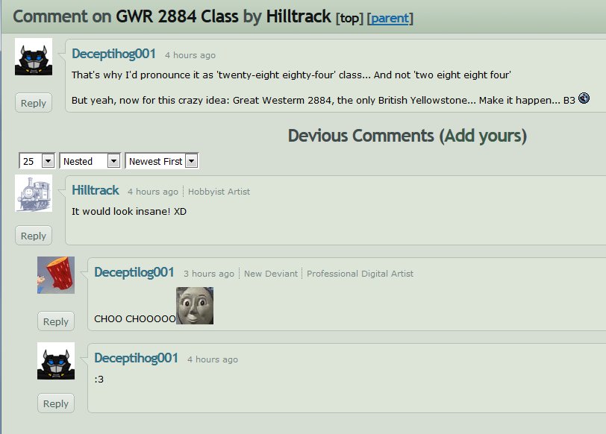
Task: Reply to the top Deceptihog001 comment
Action: [34, 103]
